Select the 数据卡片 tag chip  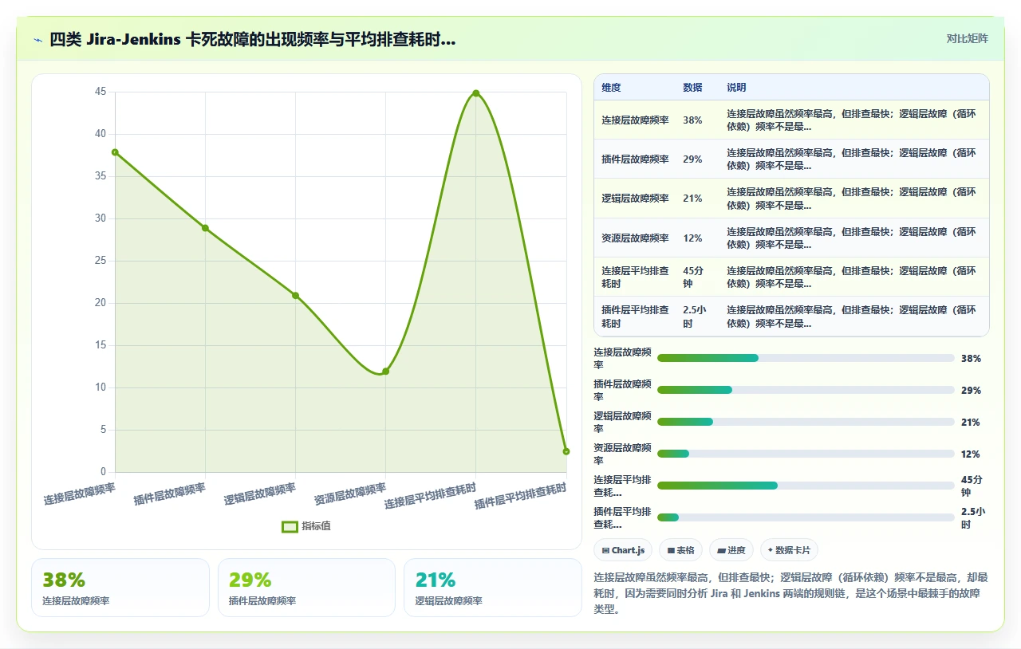789,550
